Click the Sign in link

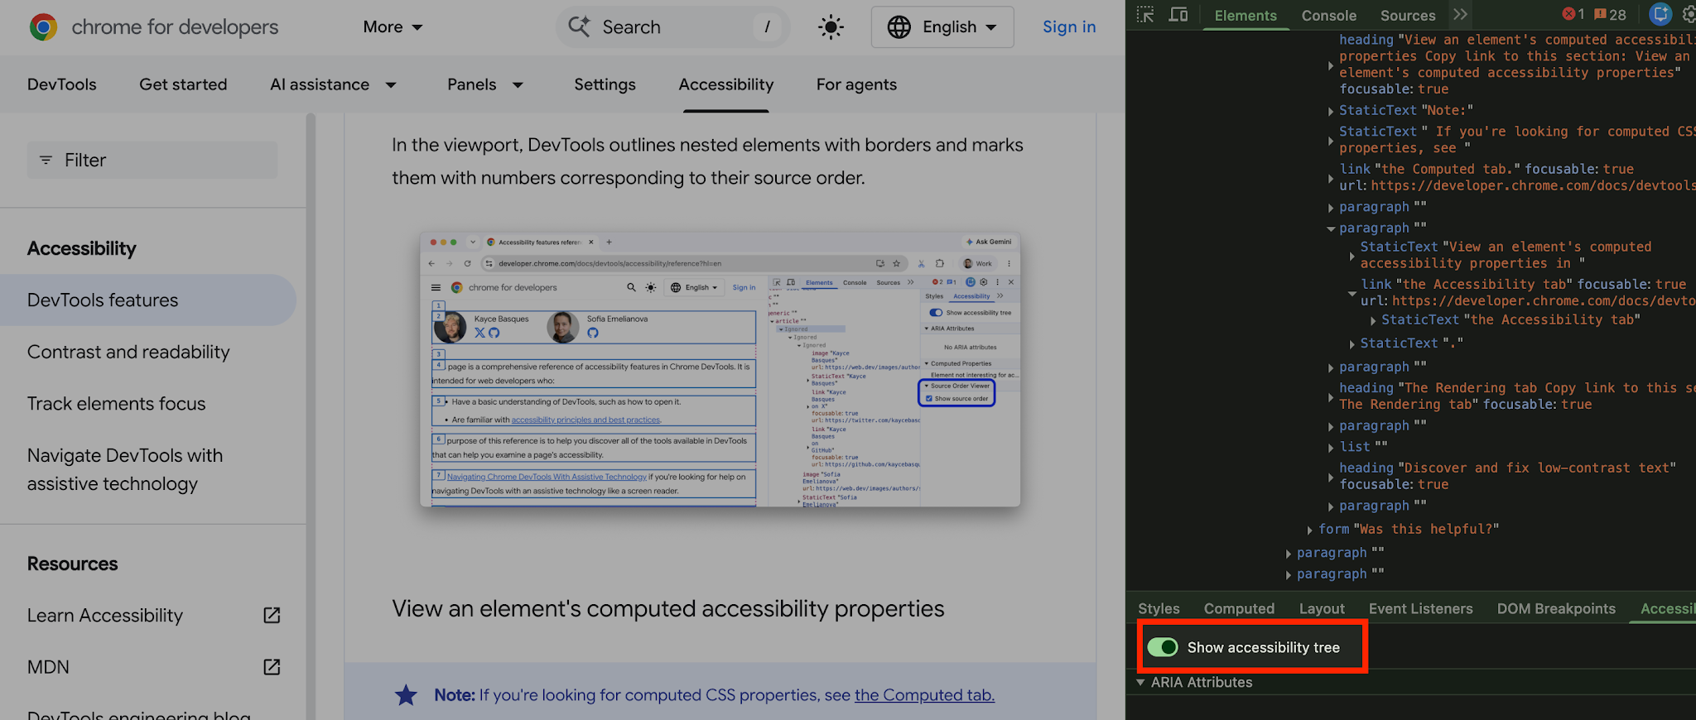click(x=1069, y=27)
